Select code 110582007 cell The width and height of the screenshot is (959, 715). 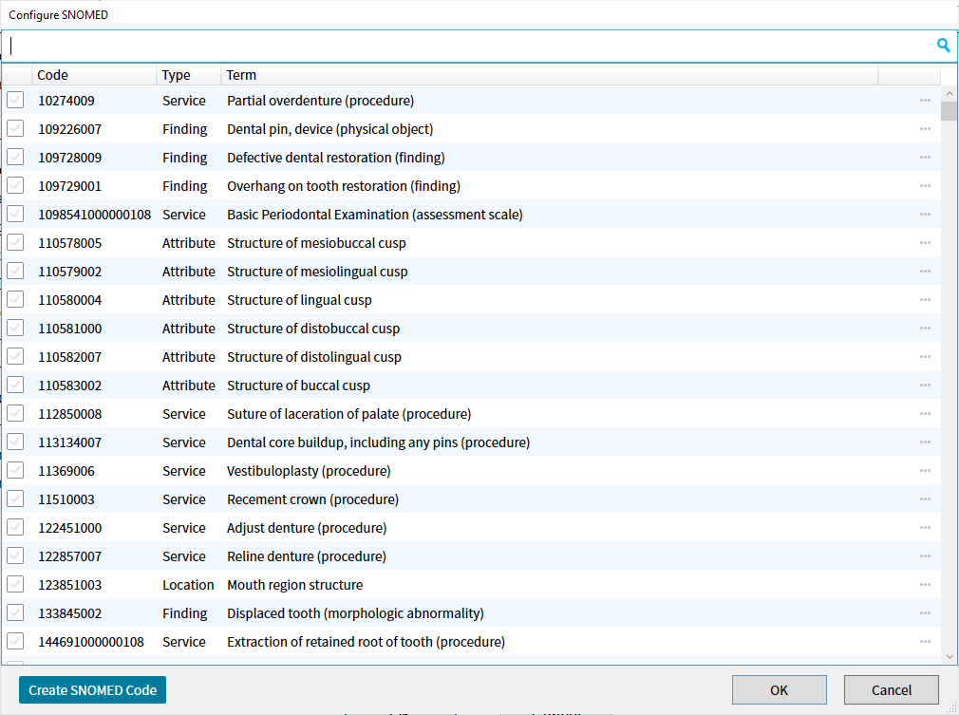click(69, 357)
